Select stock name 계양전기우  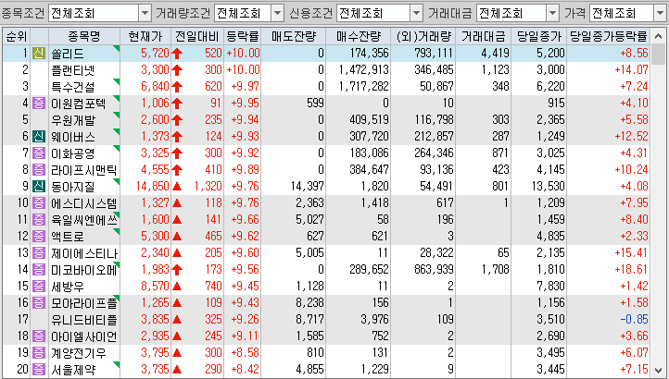click(x=78, y=352)
